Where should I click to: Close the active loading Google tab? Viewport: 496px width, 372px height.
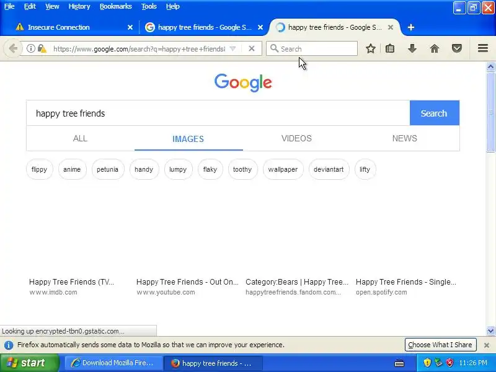[391, 27]
